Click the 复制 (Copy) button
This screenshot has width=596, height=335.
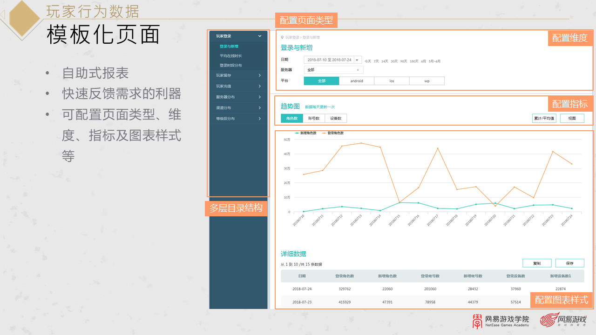click(537, 263)
